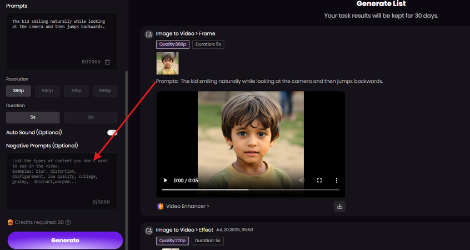The width and height of the screenshot is (470, 250).
Task: Play the generated kid video
Action: point(165,180)
